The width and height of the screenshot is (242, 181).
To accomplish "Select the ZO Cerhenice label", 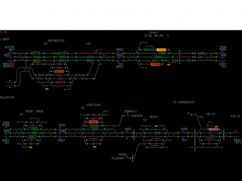I will (x=184, y=102).
